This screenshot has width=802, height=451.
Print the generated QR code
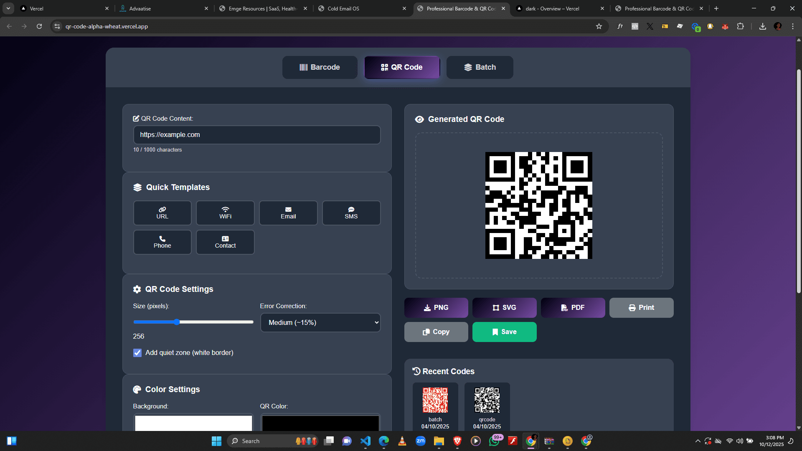click(642, 308)
